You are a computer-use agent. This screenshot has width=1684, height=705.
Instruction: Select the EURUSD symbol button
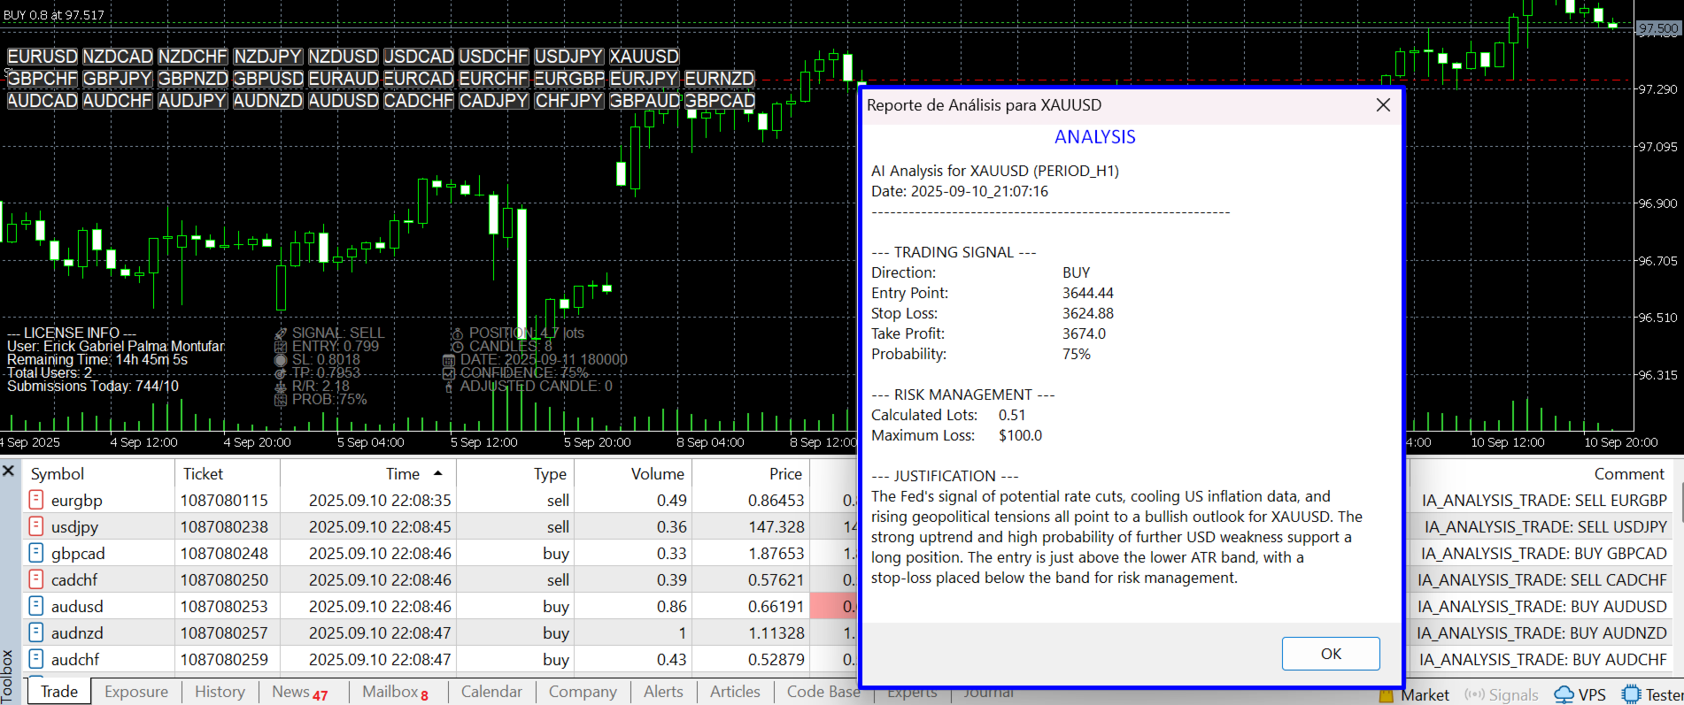coord(42,56)
